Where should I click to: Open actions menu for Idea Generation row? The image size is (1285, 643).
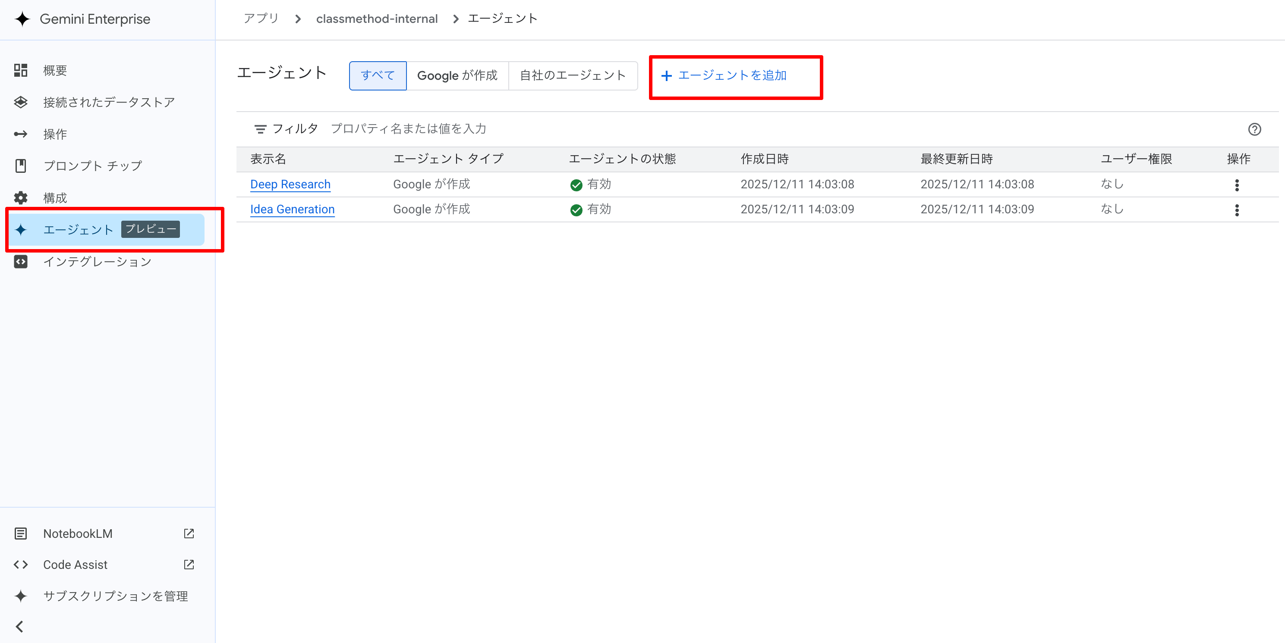pos(1237,210)
